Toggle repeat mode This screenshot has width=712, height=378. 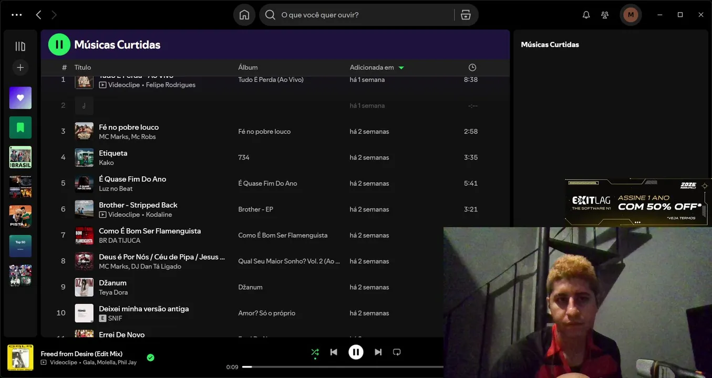pos(397,352)
